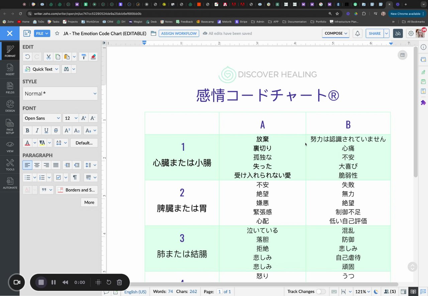Open the Tools panel in sidebar

pyautogui.click(x=10, y=165)
